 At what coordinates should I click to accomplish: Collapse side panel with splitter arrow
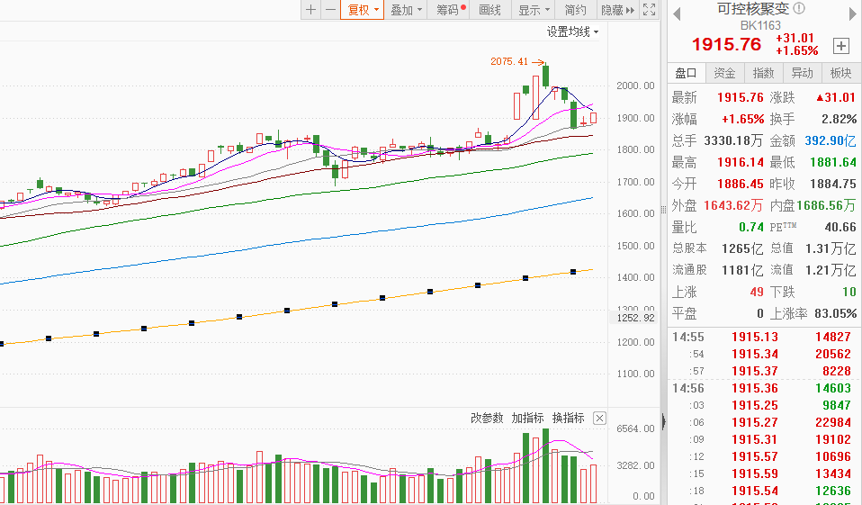click(x=663, y=421)
